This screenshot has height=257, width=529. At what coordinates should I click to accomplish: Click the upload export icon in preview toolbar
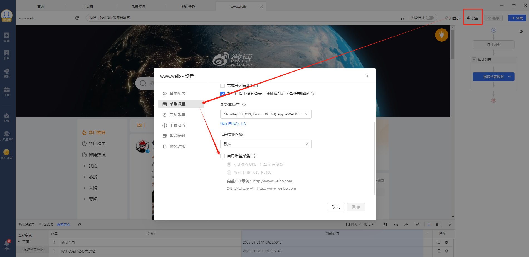[x=406, y=225]
